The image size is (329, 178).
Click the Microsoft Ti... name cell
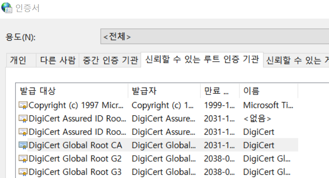point(268,105)
